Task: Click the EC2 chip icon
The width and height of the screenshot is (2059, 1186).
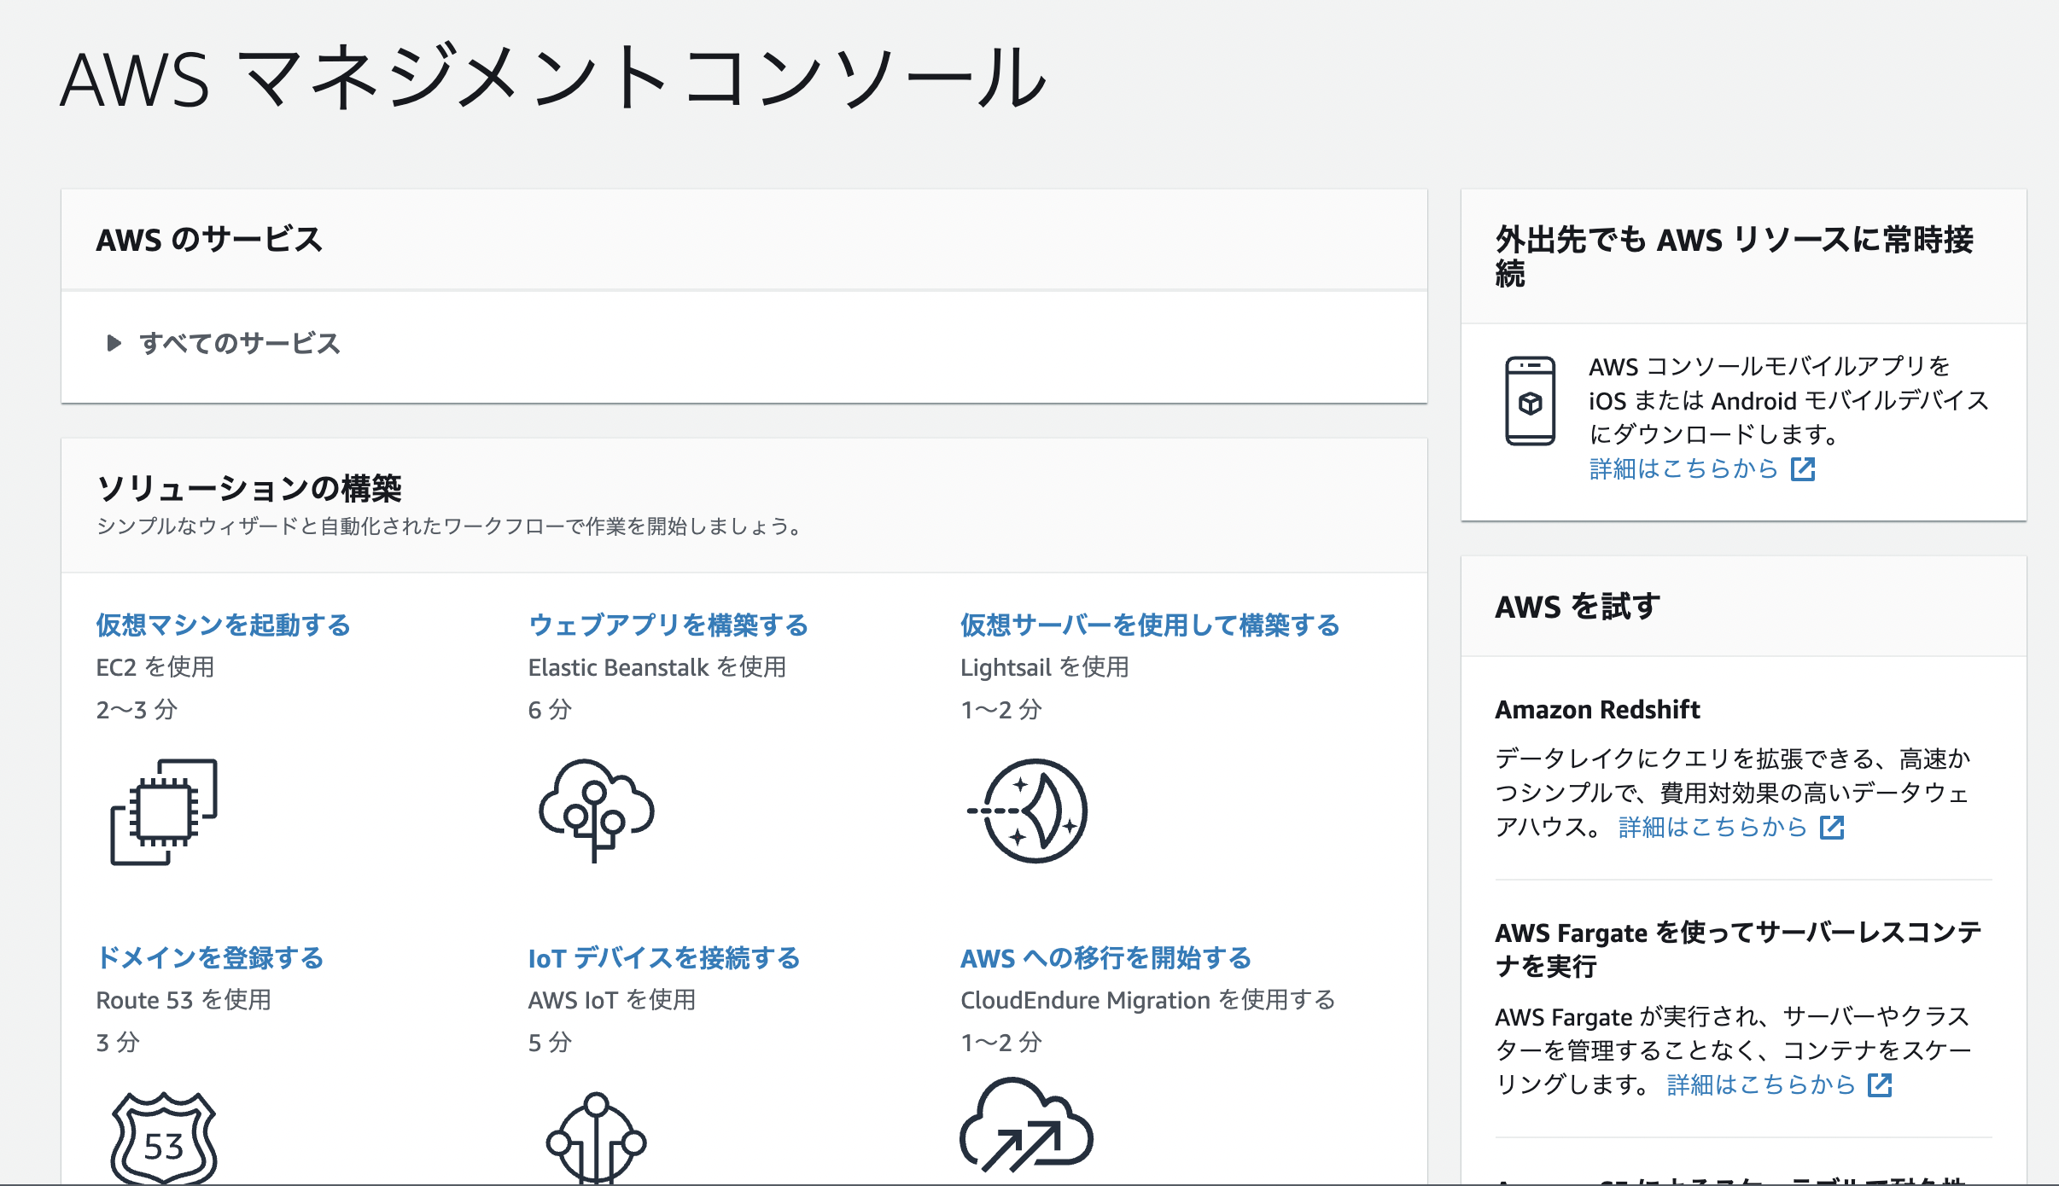Action: coord(162,811)
